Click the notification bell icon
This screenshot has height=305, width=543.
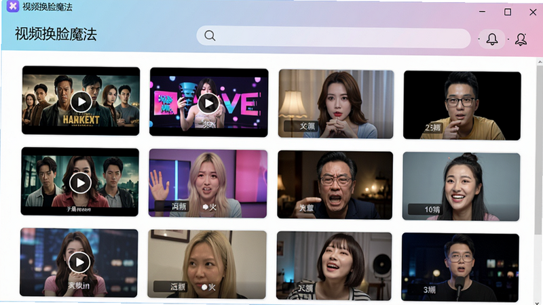coord(491,39)
